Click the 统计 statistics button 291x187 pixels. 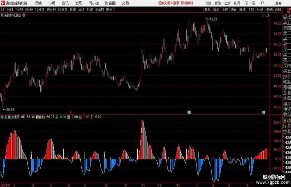(x=233, y=10)
